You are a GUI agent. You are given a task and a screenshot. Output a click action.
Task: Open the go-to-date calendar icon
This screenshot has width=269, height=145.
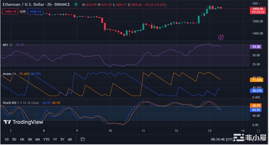(x=83, y=139)
